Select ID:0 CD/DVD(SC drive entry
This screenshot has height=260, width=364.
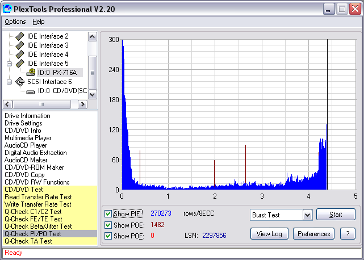[62, 91]
